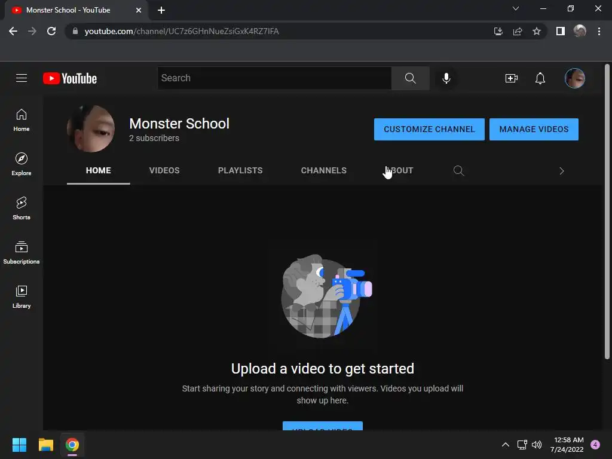
Task: Switch to the PLAYLISTS tab
Action: (240, 170)
